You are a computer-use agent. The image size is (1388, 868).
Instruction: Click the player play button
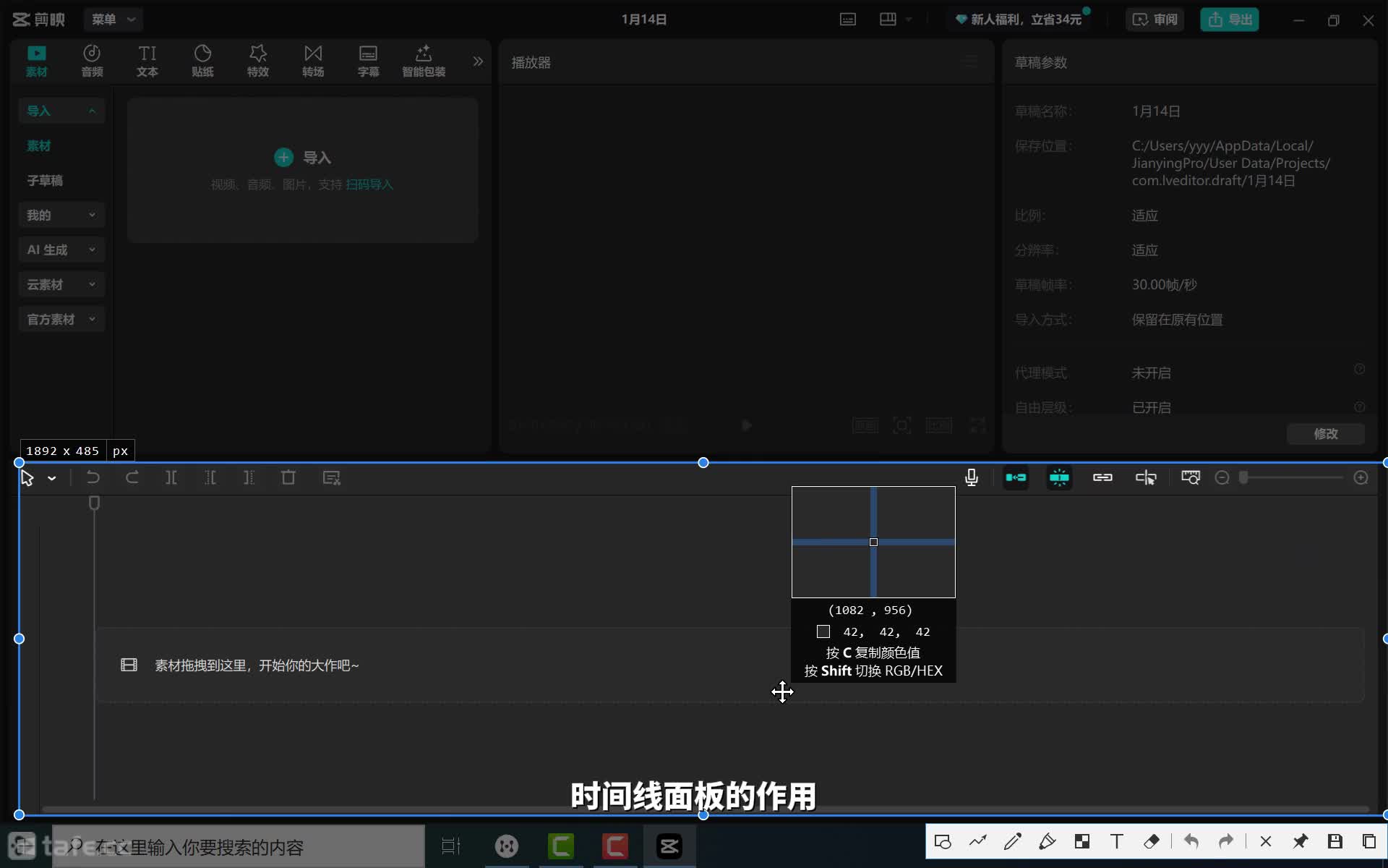[747, 425]
